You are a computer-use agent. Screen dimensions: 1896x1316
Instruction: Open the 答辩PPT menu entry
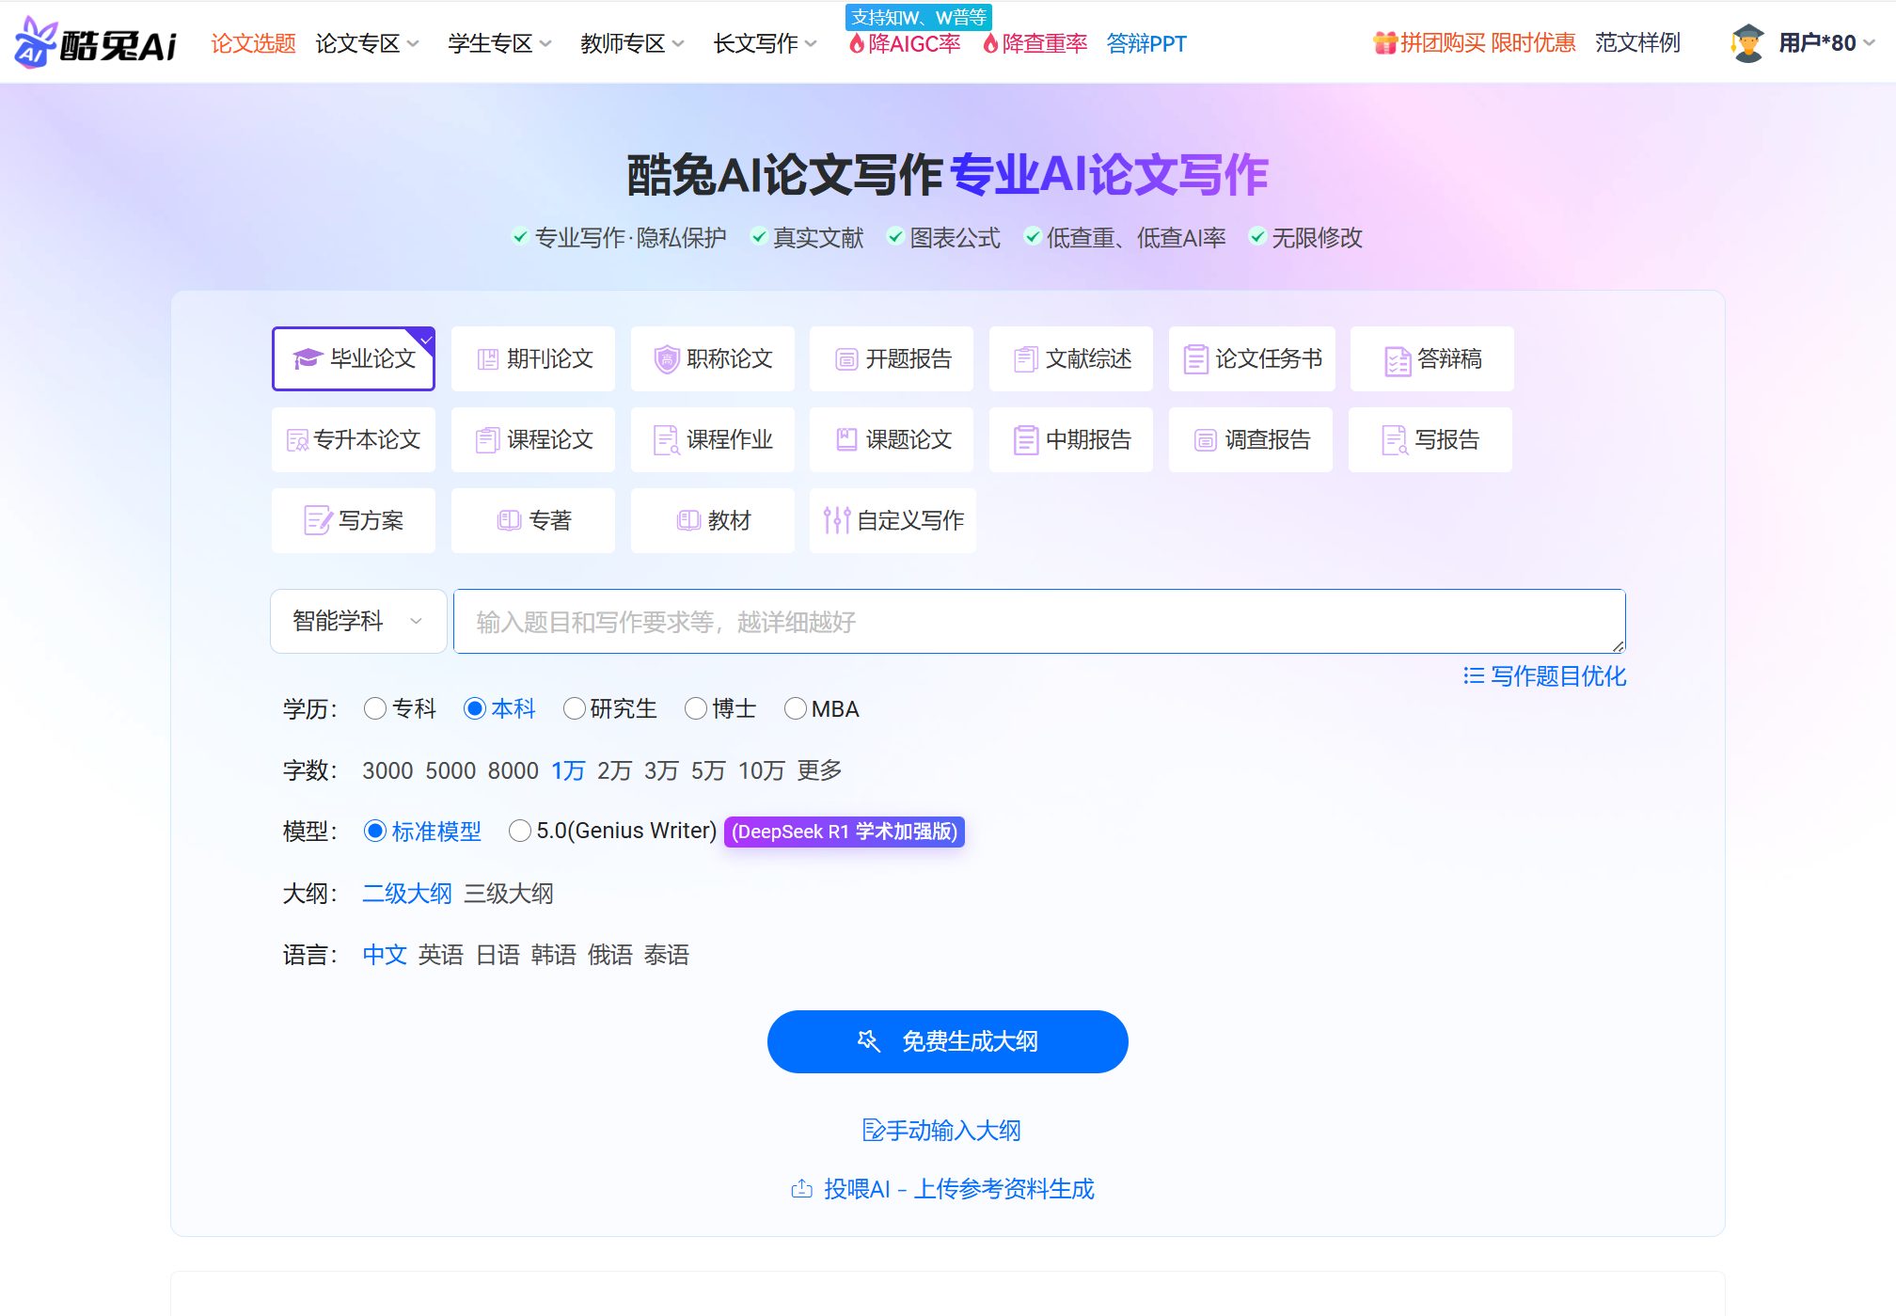point(1145,43)
